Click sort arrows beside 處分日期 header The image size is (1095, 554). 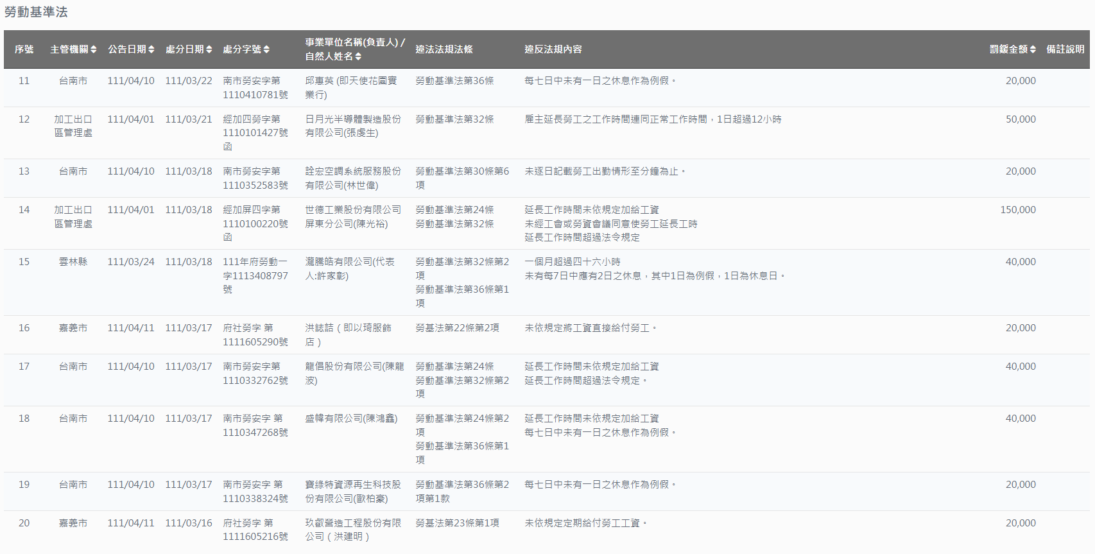(x=209, y=49)
